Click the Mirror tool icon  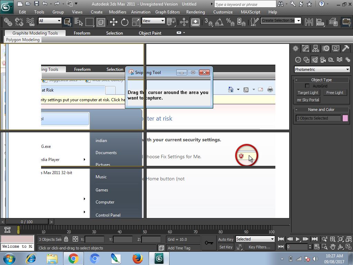[309, 22]
